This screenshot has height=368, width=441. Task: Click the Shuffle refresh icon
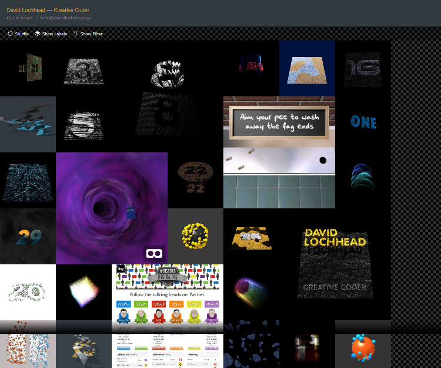point(10,34)
